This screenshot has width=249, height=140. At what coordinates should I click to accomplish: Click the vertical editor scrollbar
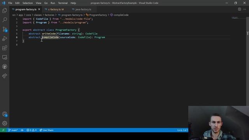pos(247,61)
